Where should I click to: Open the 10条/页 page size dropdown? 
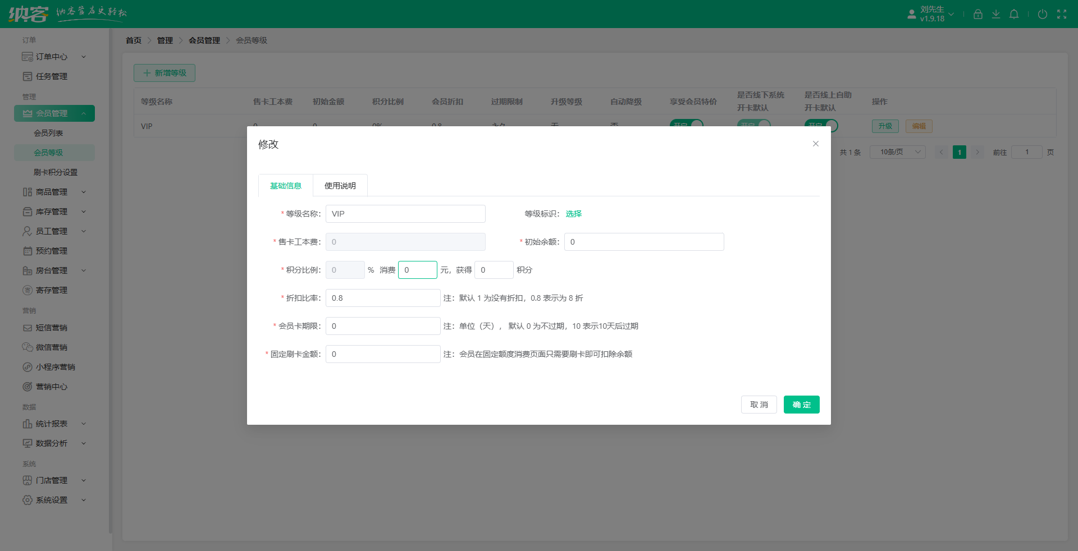(x=897, y=151)
